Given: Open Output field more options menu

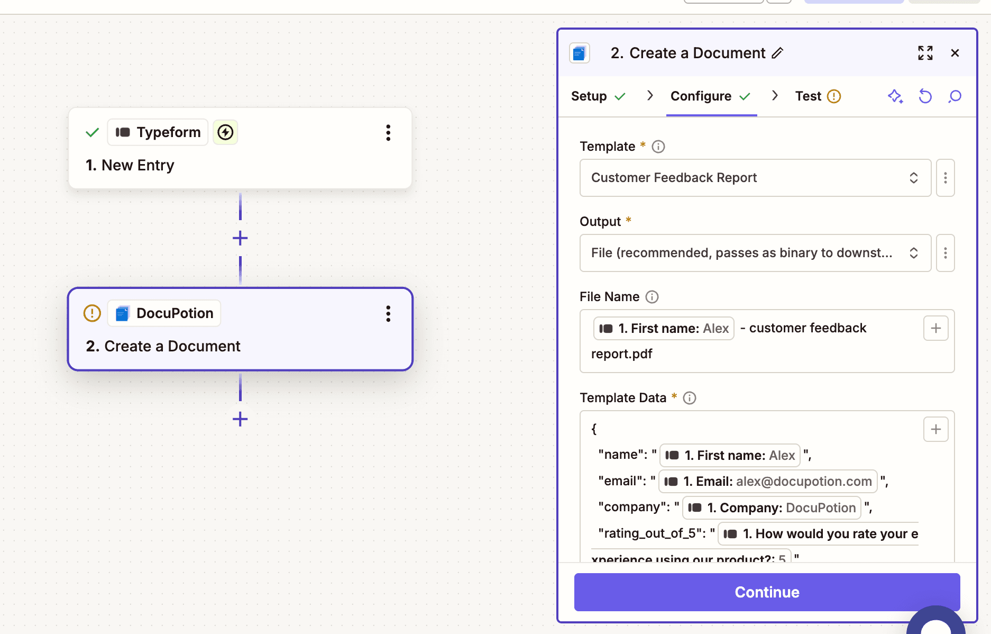Looking at the screenshot, I should [x=946, y=253].
